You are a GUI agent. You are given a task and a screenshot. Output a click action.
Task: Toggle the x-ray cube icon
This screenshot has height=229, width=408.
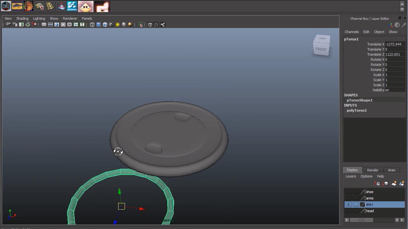(150, 24)
